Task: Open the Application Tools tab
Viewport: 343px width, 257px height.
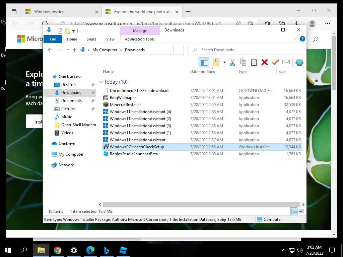Action: (x=140, y=39)
